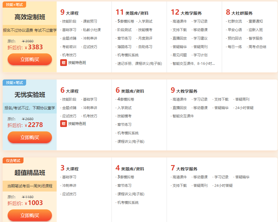Buy the 高效定制班 with 立即购买

coord(30,59)
